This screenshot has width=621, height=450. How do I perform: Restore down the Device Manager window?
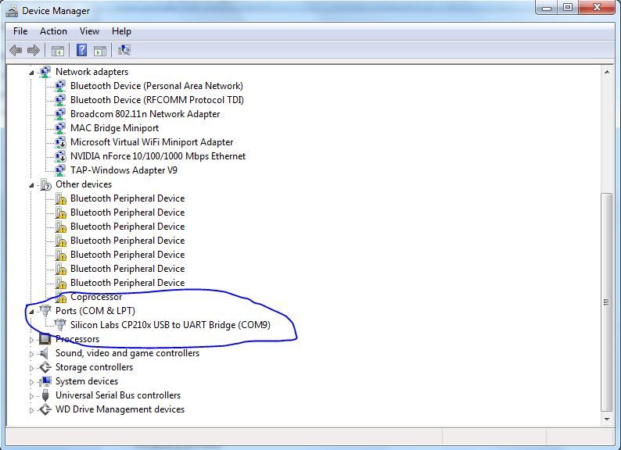click(568, 7)
